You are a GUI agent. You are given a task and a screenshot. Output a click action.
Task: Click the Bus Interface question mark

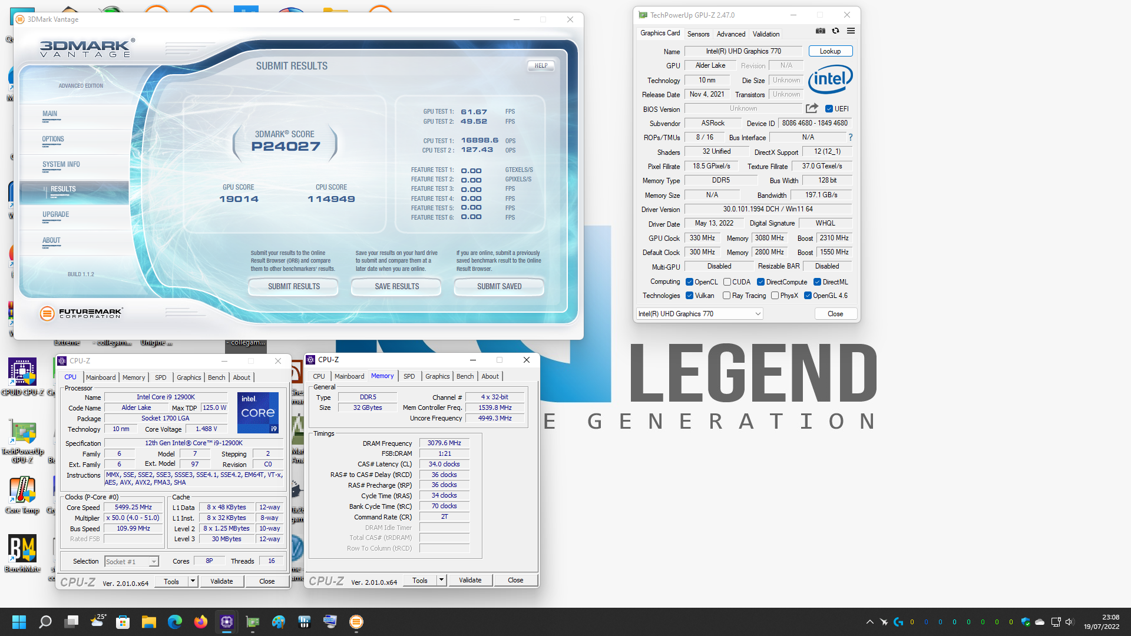pyautogui.click(x=850, y=137)
